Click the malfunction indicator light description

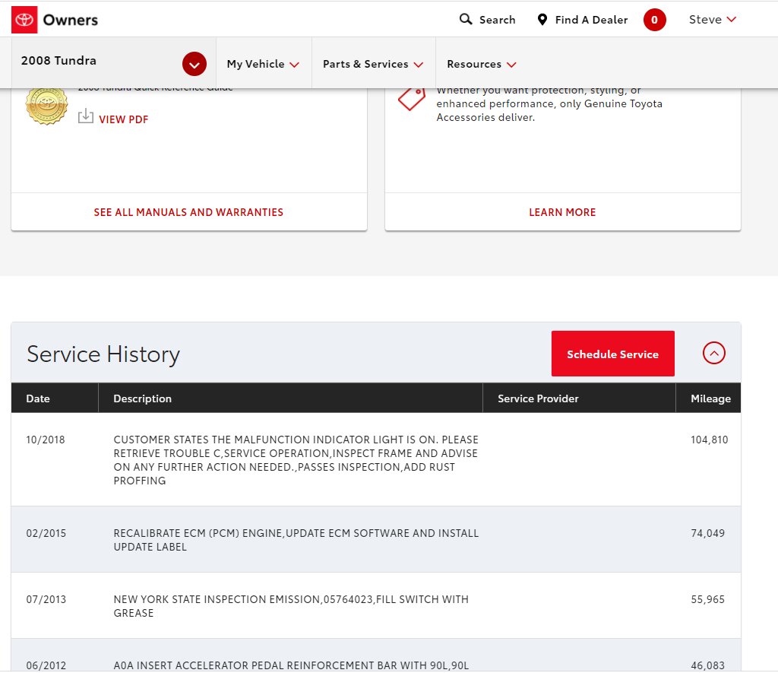tap(296, 460)
